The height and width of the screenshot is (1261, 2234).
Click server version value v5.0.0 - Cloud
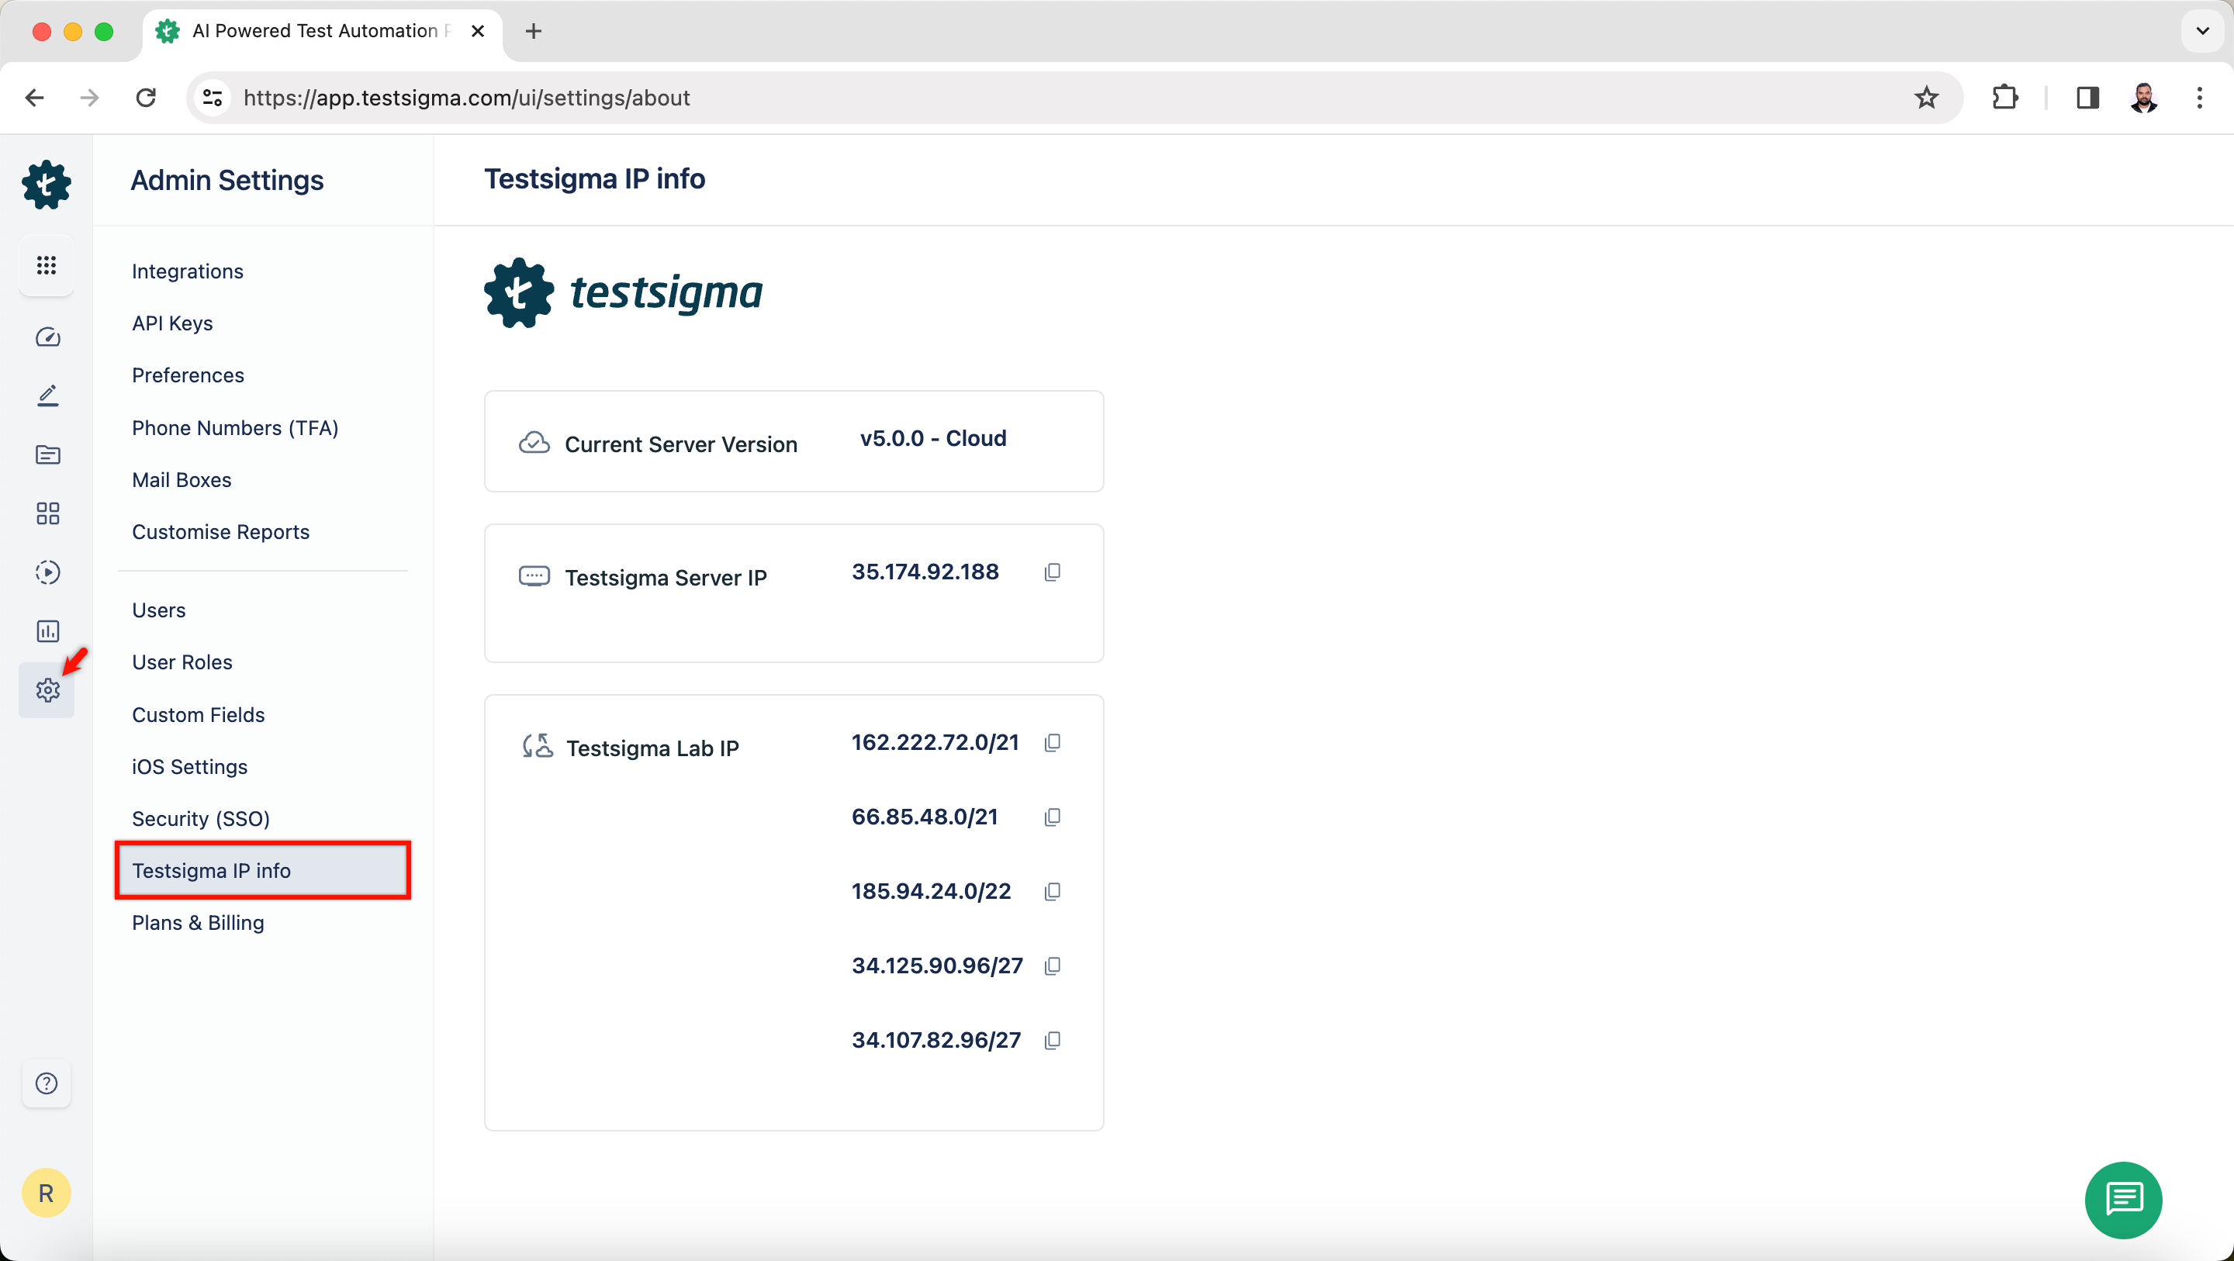tap(933, 439)
